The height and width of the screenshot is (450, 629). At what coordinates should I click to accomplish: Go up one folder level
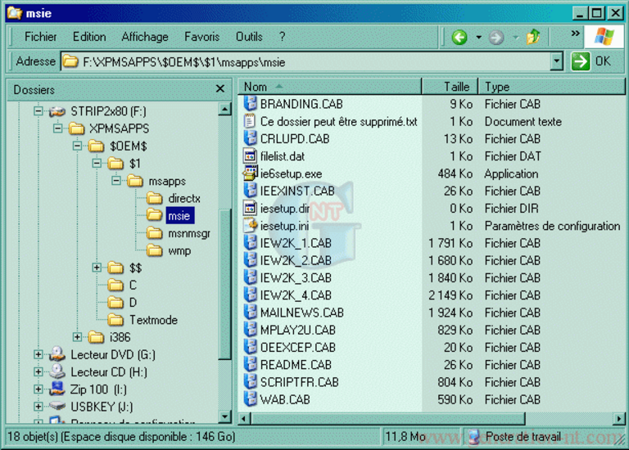533,38
